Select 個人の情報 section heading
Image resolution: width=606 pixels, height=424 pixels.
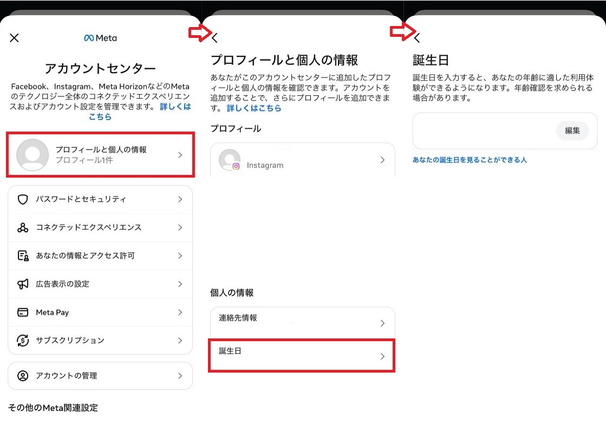(232, 292)
